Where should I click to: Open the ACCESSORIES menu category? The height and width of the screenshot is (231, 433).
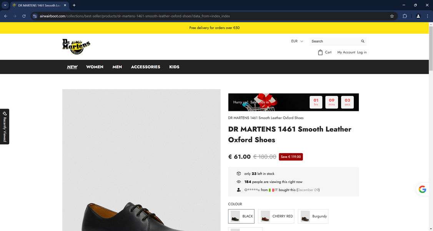tap(145, 67)
